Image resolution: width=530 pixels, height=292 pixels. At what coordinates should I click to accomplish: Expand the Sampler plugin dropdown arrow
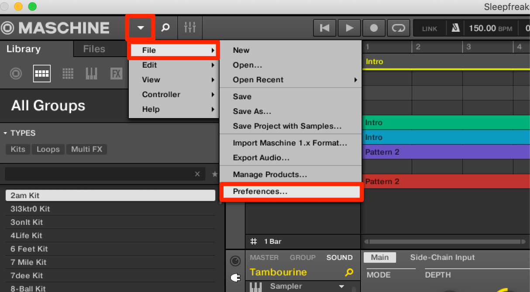(341, 286)
